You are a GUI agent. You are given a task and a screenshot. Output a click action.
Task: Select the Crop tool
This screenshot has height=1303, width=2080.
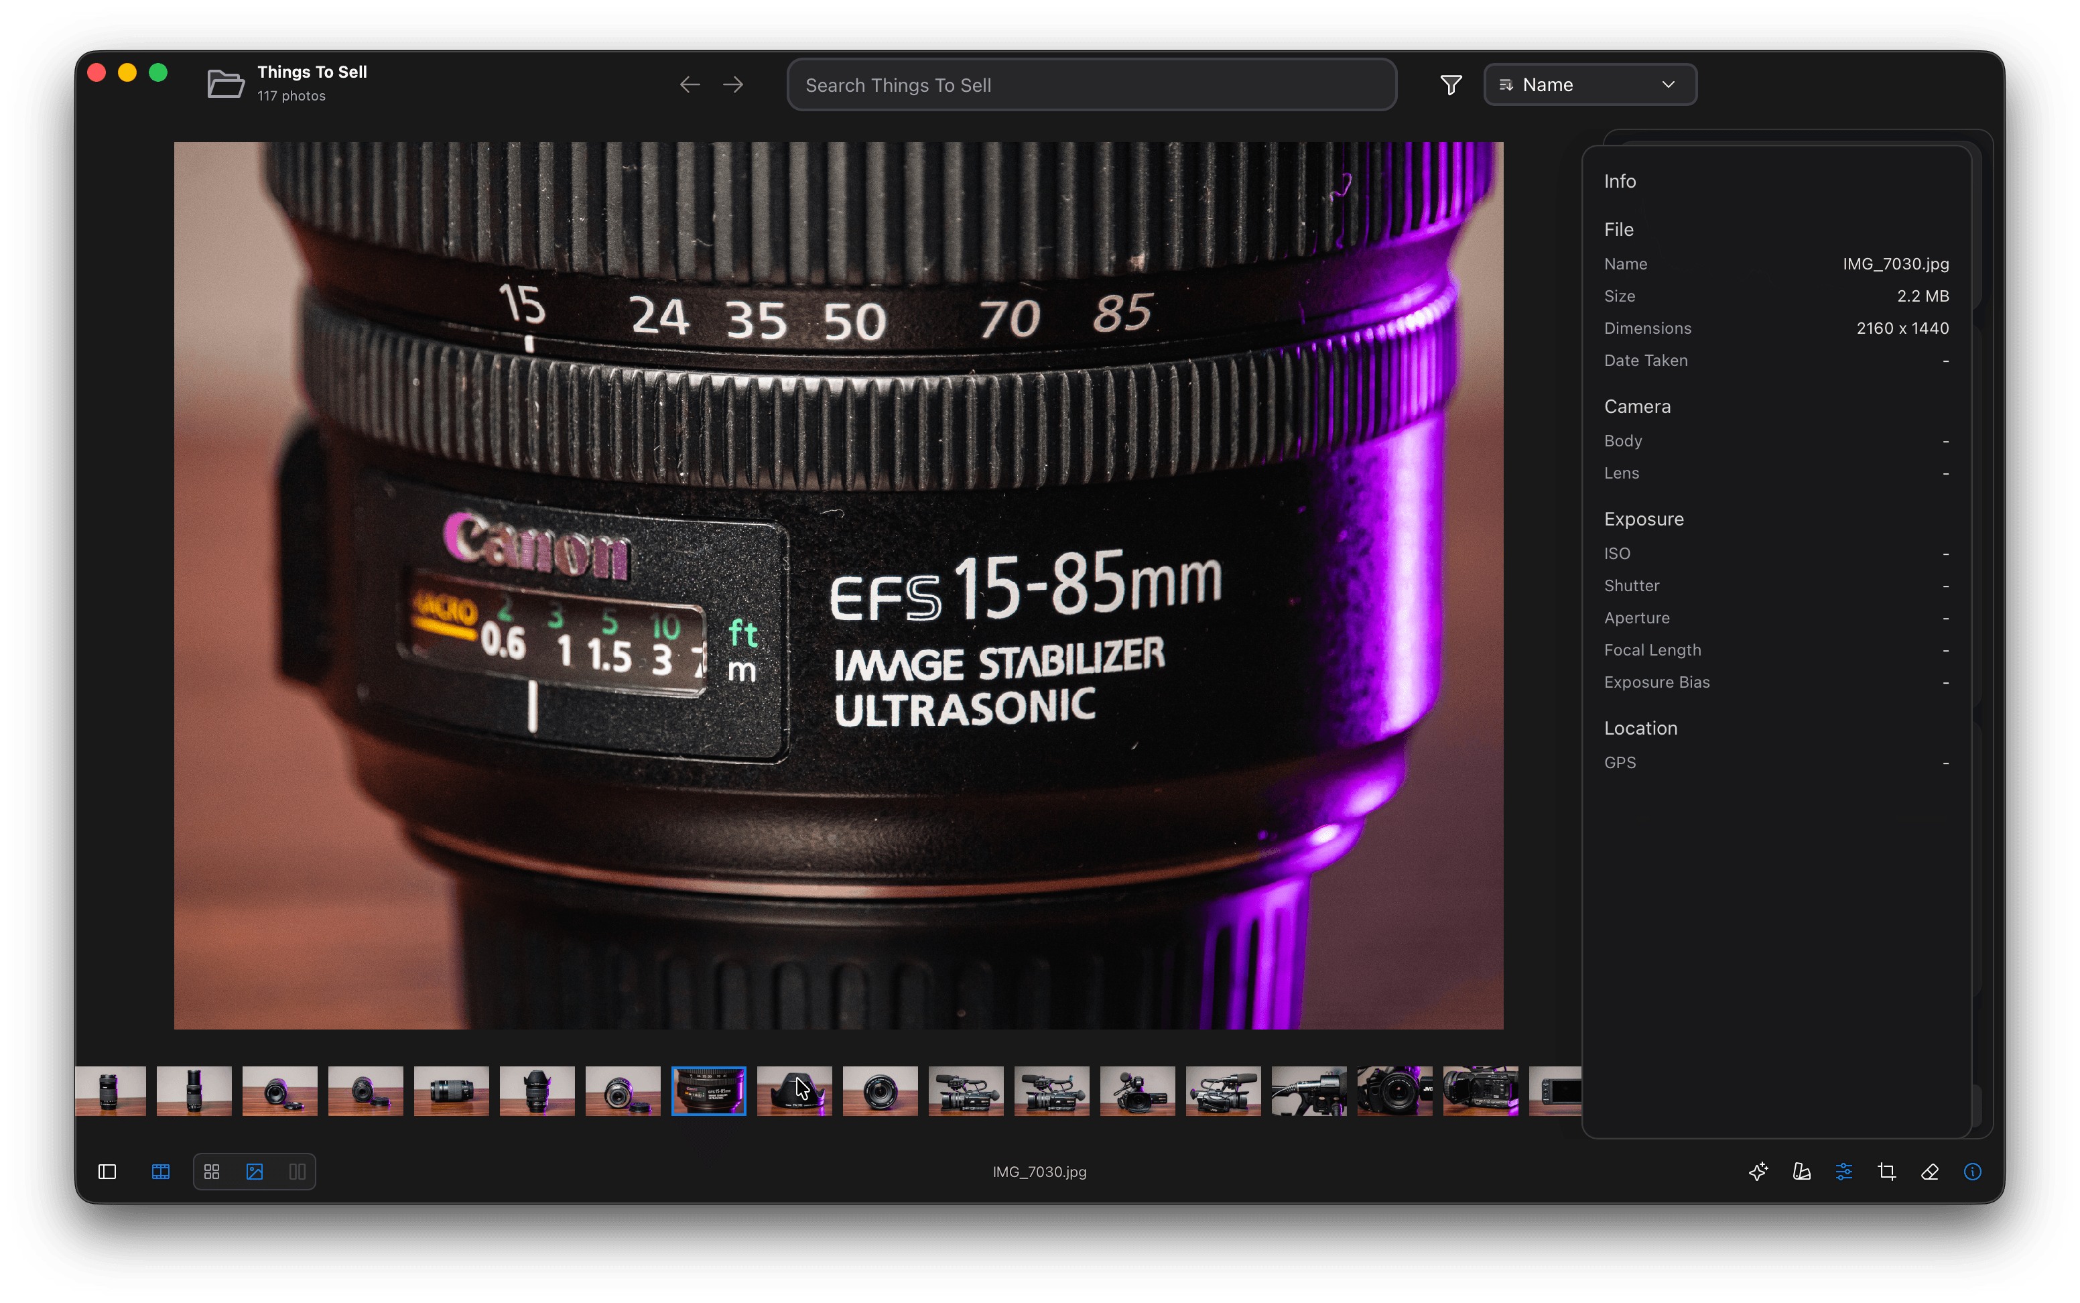1887,1172
